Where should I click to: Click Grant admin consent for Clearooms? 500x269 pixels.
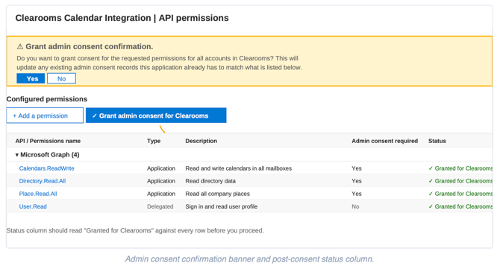click(x=156, y=115)
